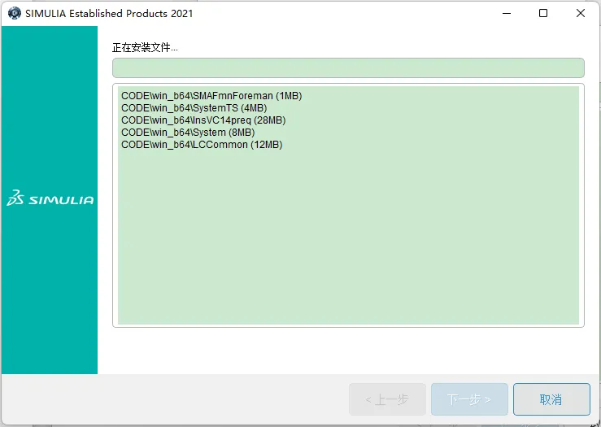The width and height of the screenshot is (601, 427).
Task: Click the SIMULIA Established Products 2021 title
Action: tap(109, 13)
